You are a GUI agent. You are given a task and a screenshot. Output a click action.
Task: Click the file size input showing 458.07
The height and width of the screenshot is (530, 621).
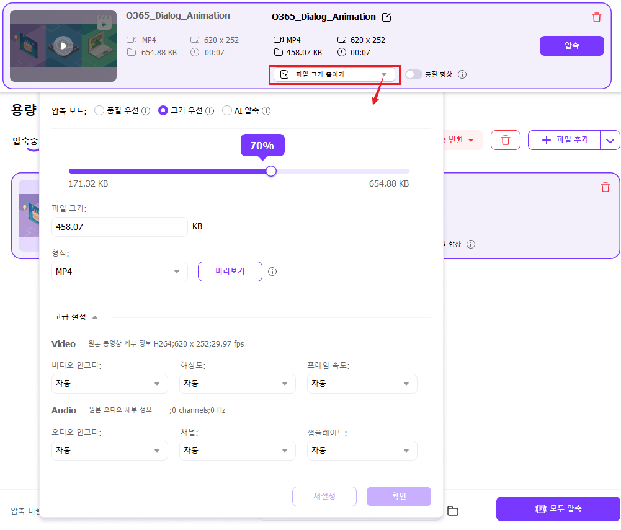click(x=119, y=227)
